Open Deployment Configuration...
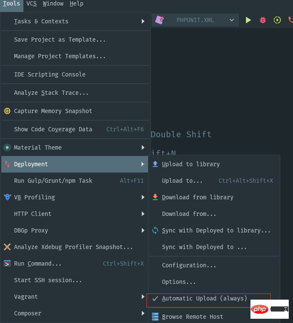 pos(214,265)
